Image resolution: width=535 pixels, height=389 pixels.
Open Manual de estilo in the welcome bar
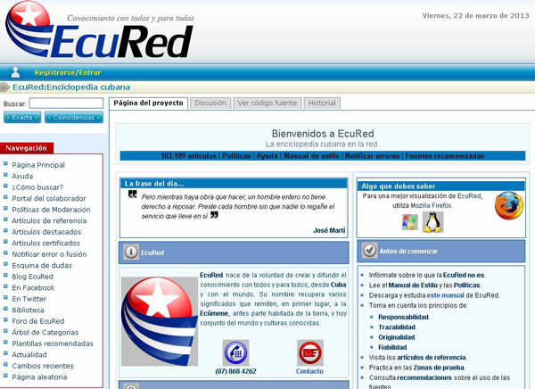point(311,156)
